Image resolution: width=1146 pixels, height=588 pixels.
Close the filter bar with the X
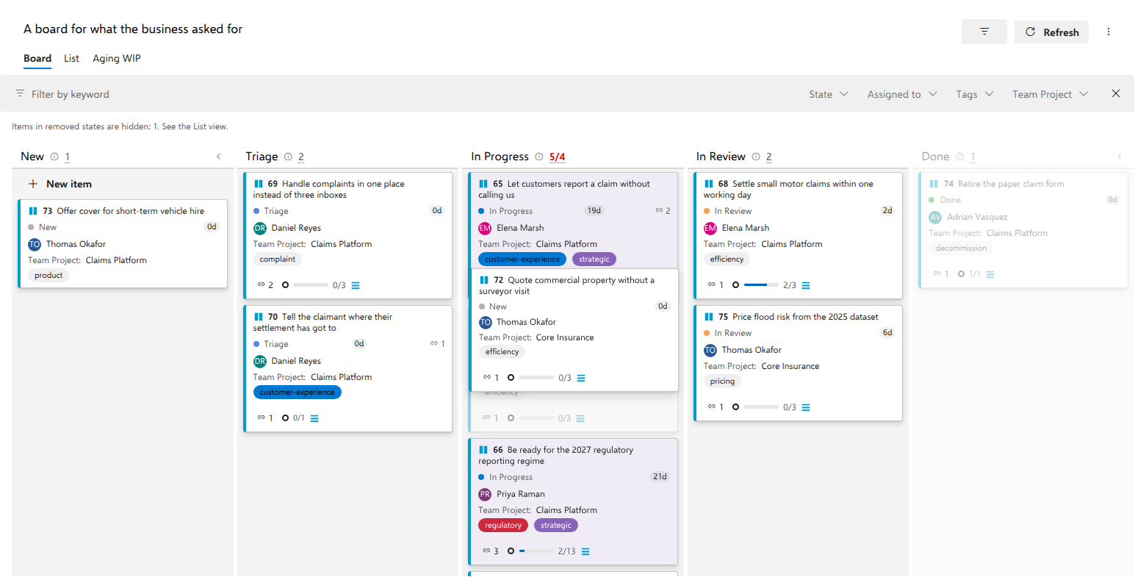click(1116, 93)
